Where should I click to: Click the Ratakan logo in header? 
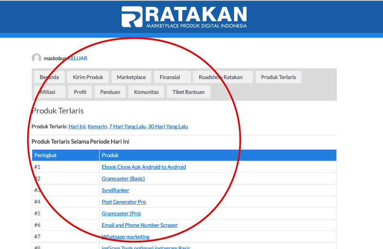click(x=184, y=16)
